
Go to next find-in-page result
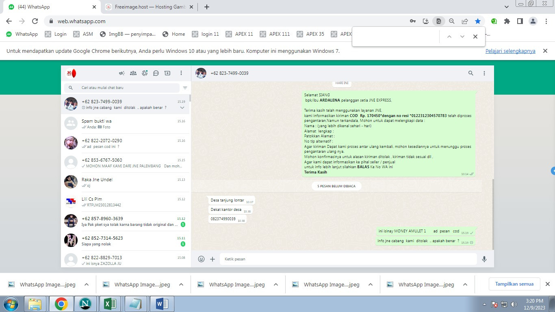(462, 37)
